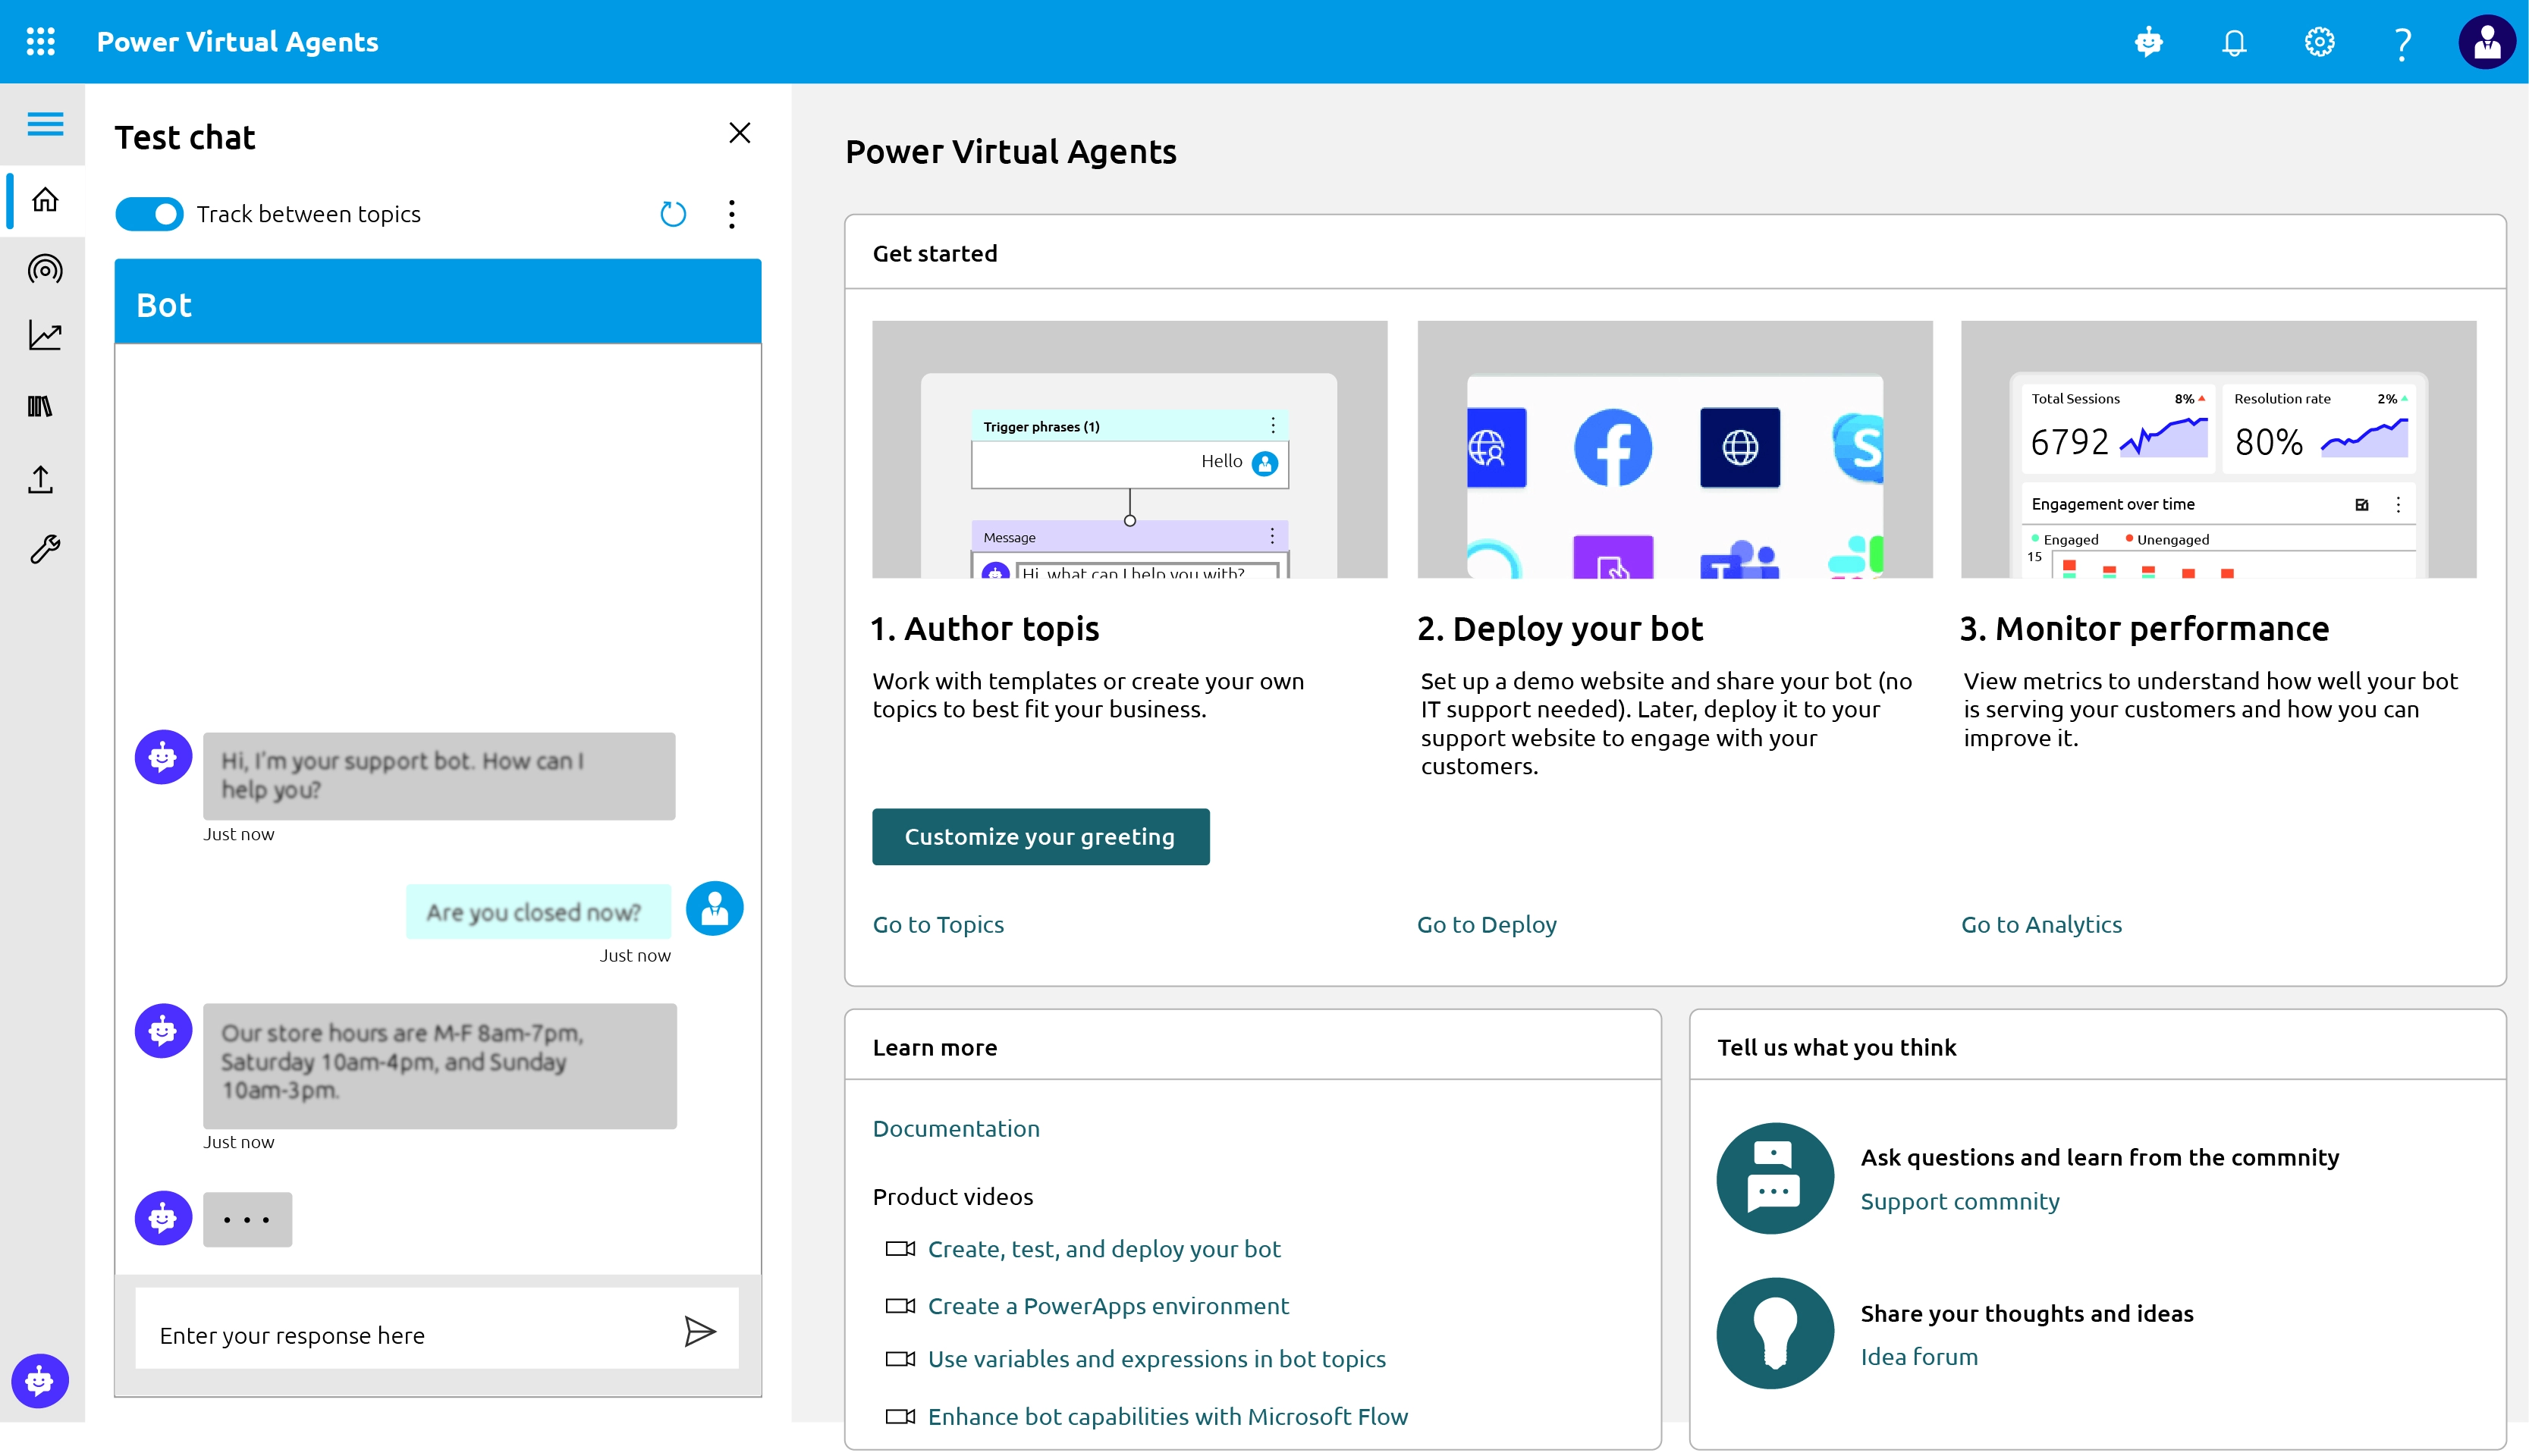The image size is (2529, 1456).
Task: Click the Enter your response here field
Action: [400, 1334]
